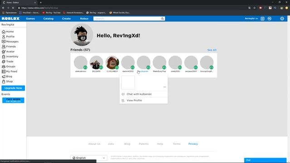Click the translate page icon in the address bar
290x163 pixels.
point(249,8)
